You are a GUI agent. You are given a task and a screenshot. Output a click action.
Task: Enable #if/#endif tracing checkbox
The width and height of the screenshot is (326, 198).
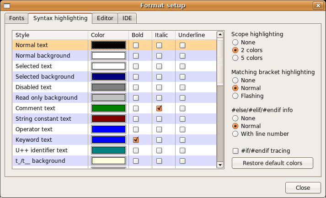[235, 151]
